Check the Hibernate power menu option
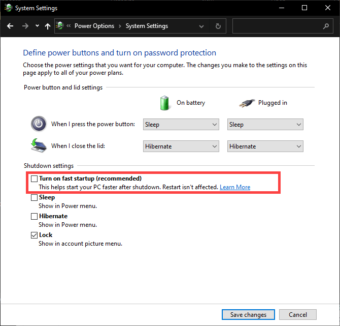 click(x=35, y=217)
